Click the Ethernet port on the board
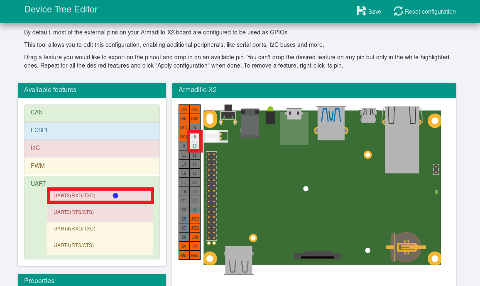 point(402,139)
